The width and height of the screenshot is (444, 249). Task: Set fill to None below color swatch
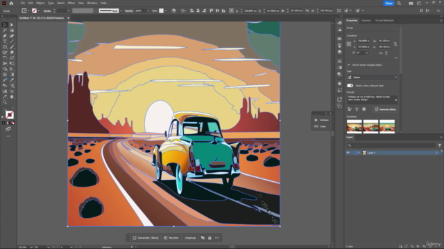click(x=12, y=123)
